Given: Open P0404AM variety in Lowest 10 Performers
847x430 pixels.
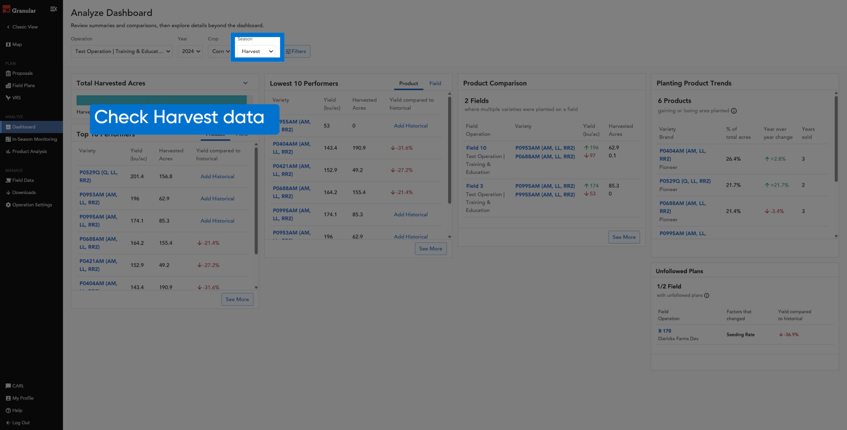Looking at the screenshot, I should (292, 148).
